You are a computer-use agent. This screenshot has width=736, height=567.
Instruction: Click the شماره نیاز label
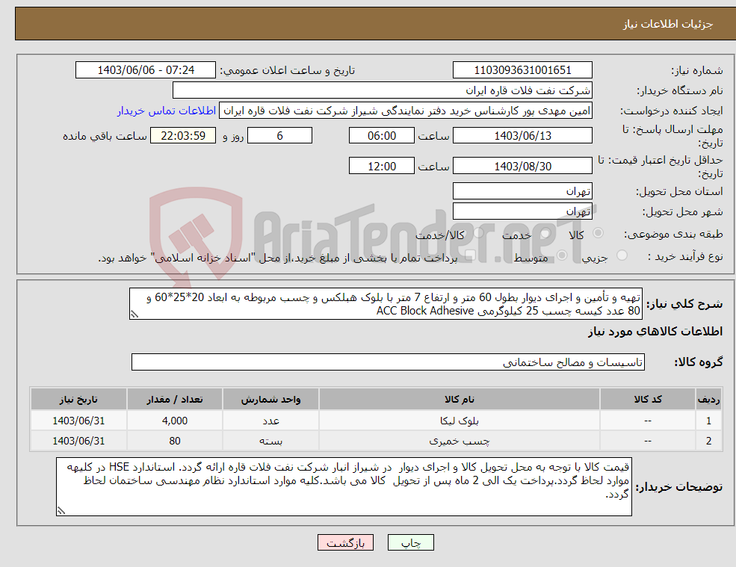[x=696, y=71]
